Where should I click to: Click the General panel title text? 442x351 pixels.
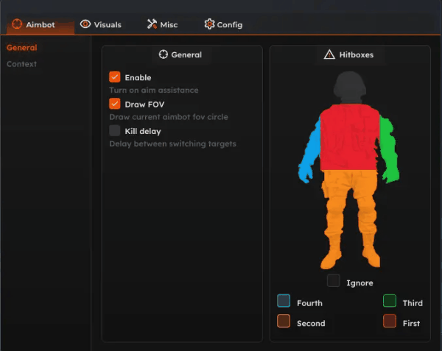point(186,54)
